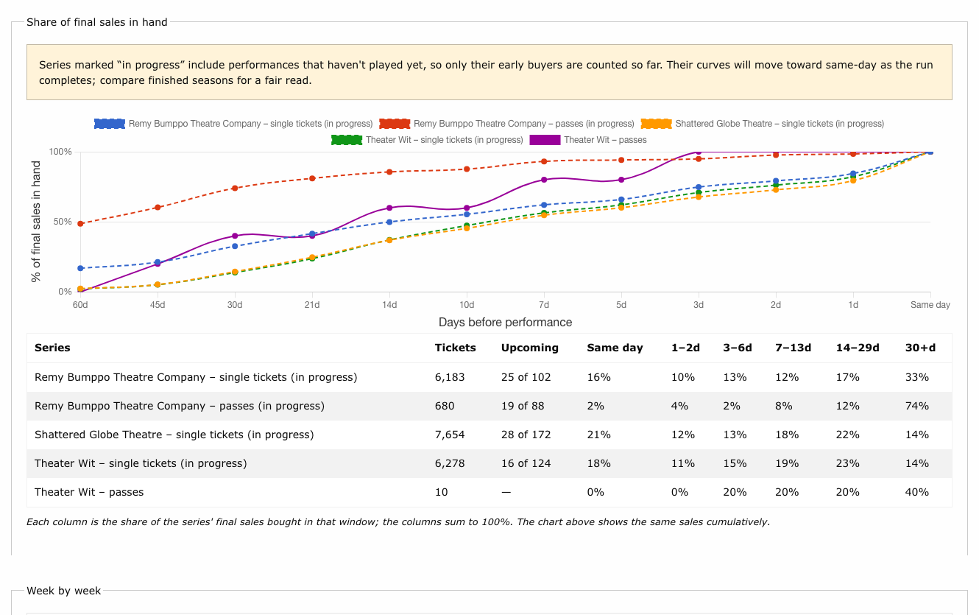Select the Series column header
The height and width of the screenshot is (615, 979).
tap(52, 348)
